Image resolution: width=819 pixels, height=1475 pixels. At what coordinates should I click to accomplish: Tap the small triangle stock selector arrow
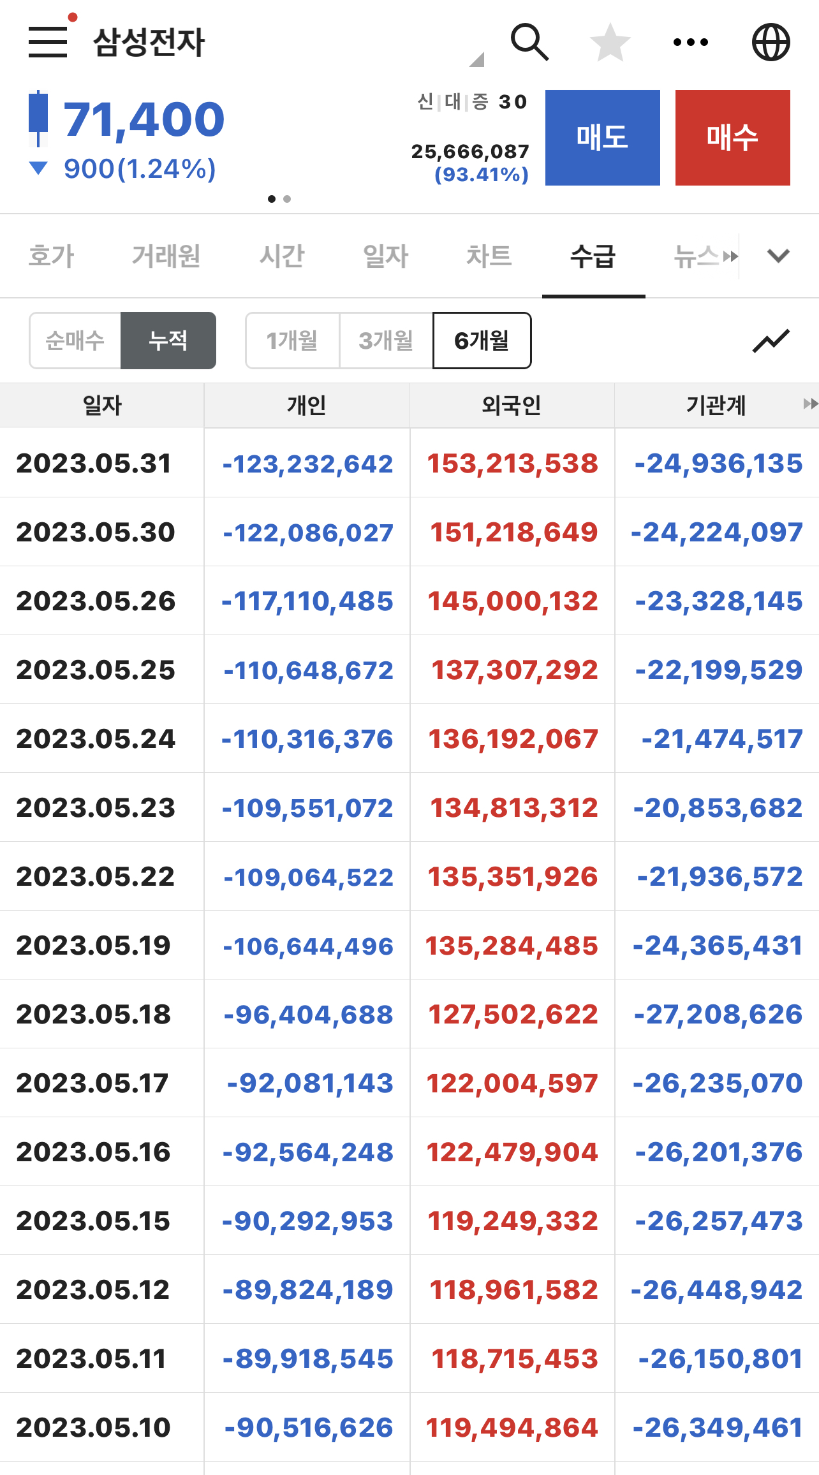click(477, 60)
